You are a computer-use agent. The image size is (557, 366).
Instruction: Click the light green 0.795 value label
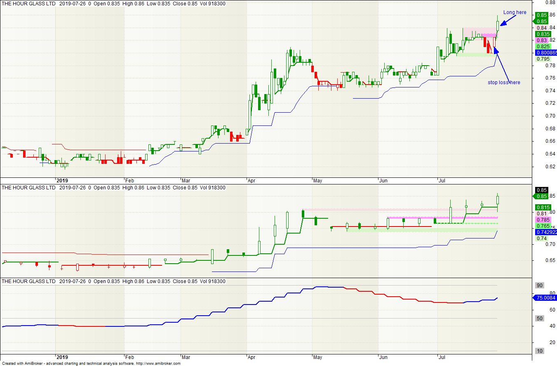543,59
